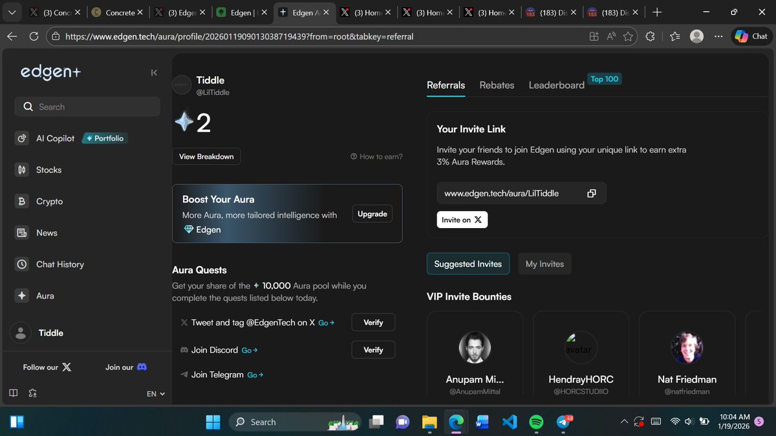Click the Windows taskbar Search box
This screenshot has height=436, width=776.
(x=295, y=422)
